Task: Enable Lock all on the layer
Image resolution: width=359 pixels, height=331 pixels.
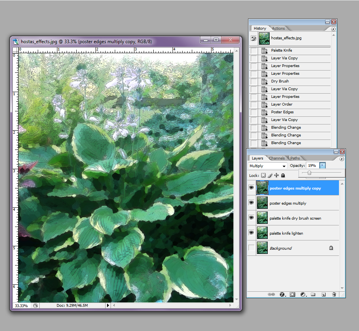Action: click(x=283, y=175)
